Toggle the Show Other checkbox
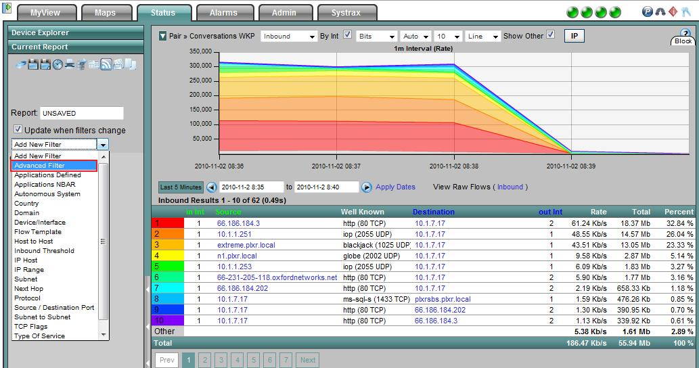This screenshot has height=368, width=699. click(x=551, y=34)
